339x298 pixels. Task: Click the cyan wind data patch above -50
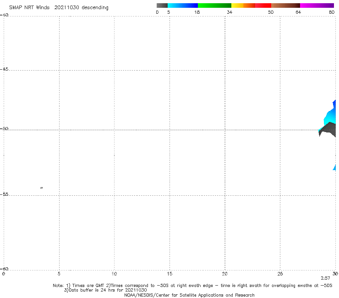330,119
